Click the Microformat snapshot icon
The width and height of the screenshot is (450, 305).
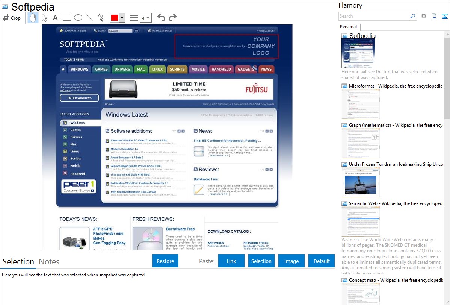344,86
